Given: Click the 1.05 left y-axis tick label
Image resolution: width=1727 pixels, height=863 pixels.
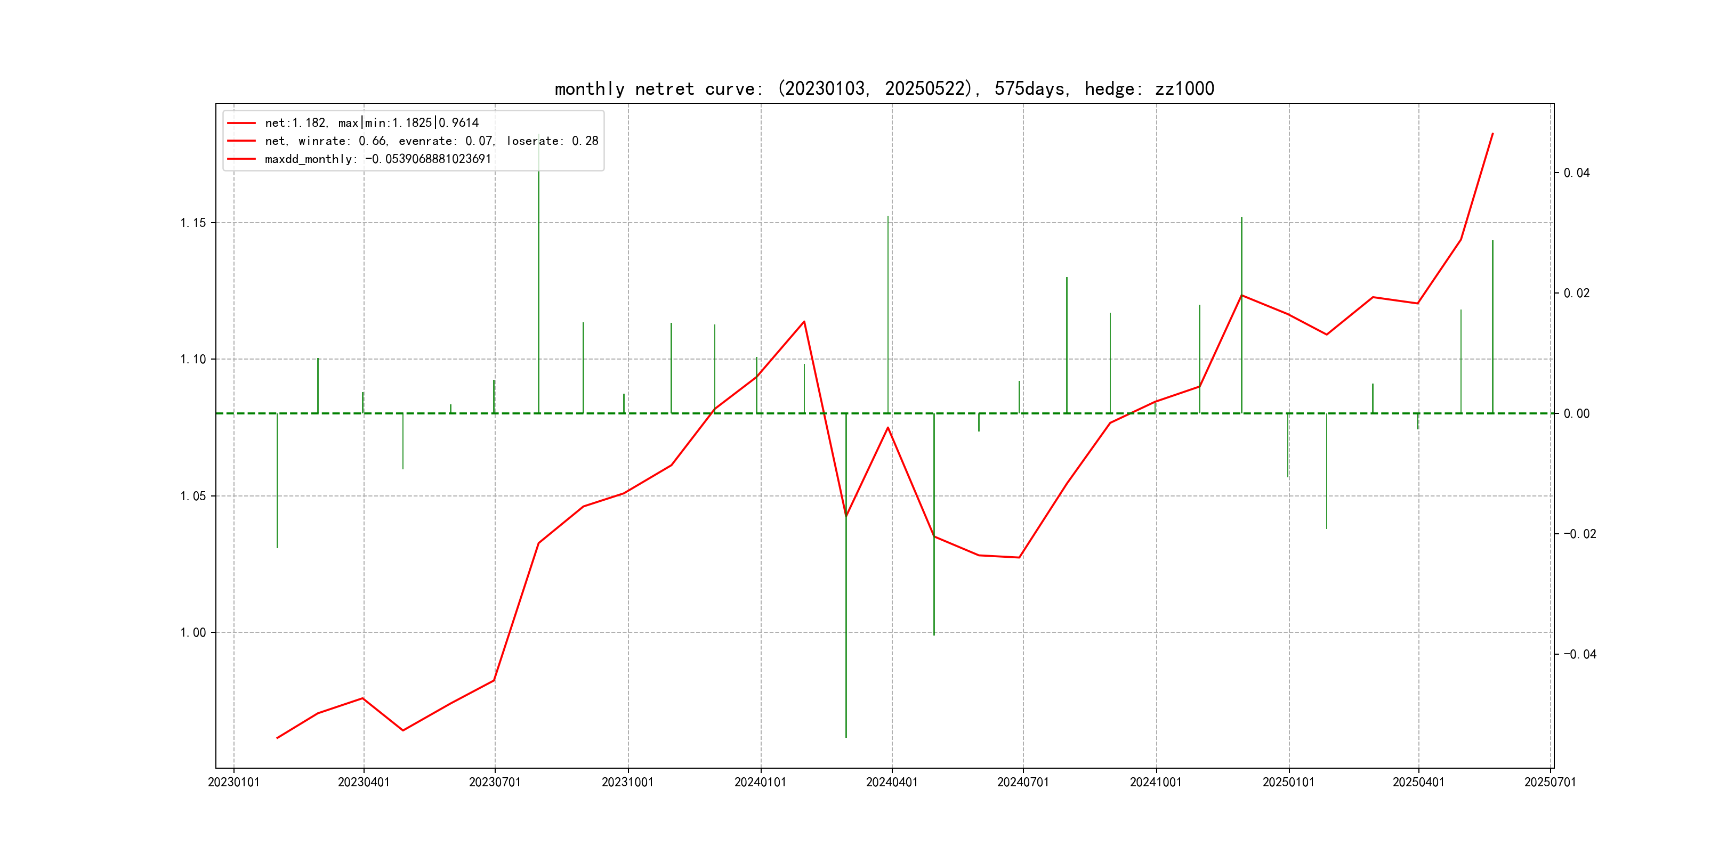Looking at the screenshot, I should click(x=193, y=496).
